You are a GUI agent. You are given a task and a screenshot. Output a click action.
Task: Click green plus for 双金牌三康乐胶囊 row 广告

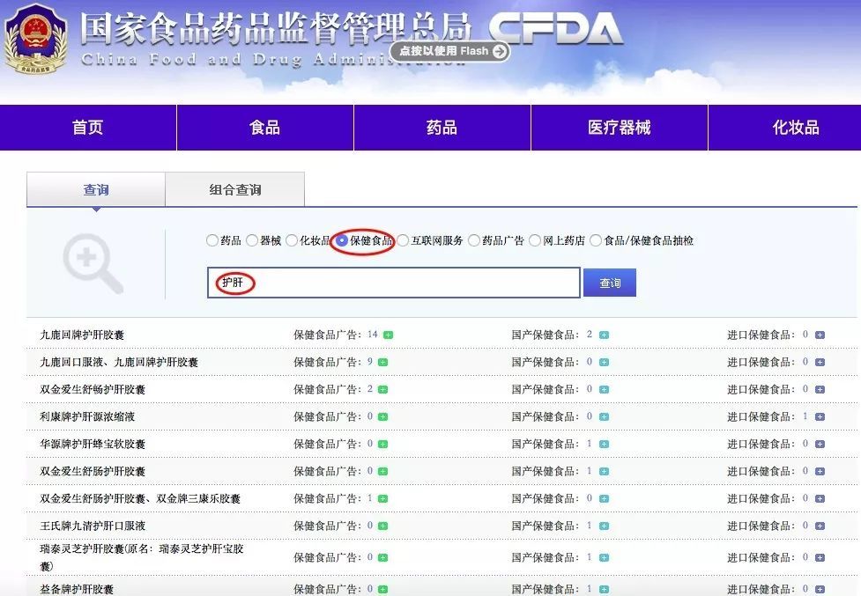click(383, 499)
